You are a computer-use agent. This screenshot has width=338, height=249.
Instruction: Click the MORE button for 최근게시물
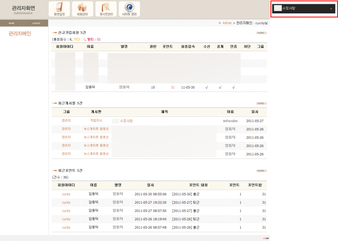click(261, 103)
